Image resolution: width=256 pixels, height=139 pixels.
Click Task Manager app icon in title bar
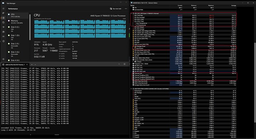pyautogui.click(x=3, y=3)
